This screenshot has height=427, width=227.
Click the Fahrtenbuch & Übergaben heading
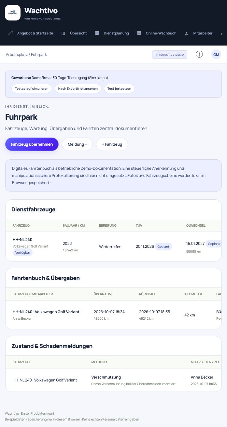(46, 278)
